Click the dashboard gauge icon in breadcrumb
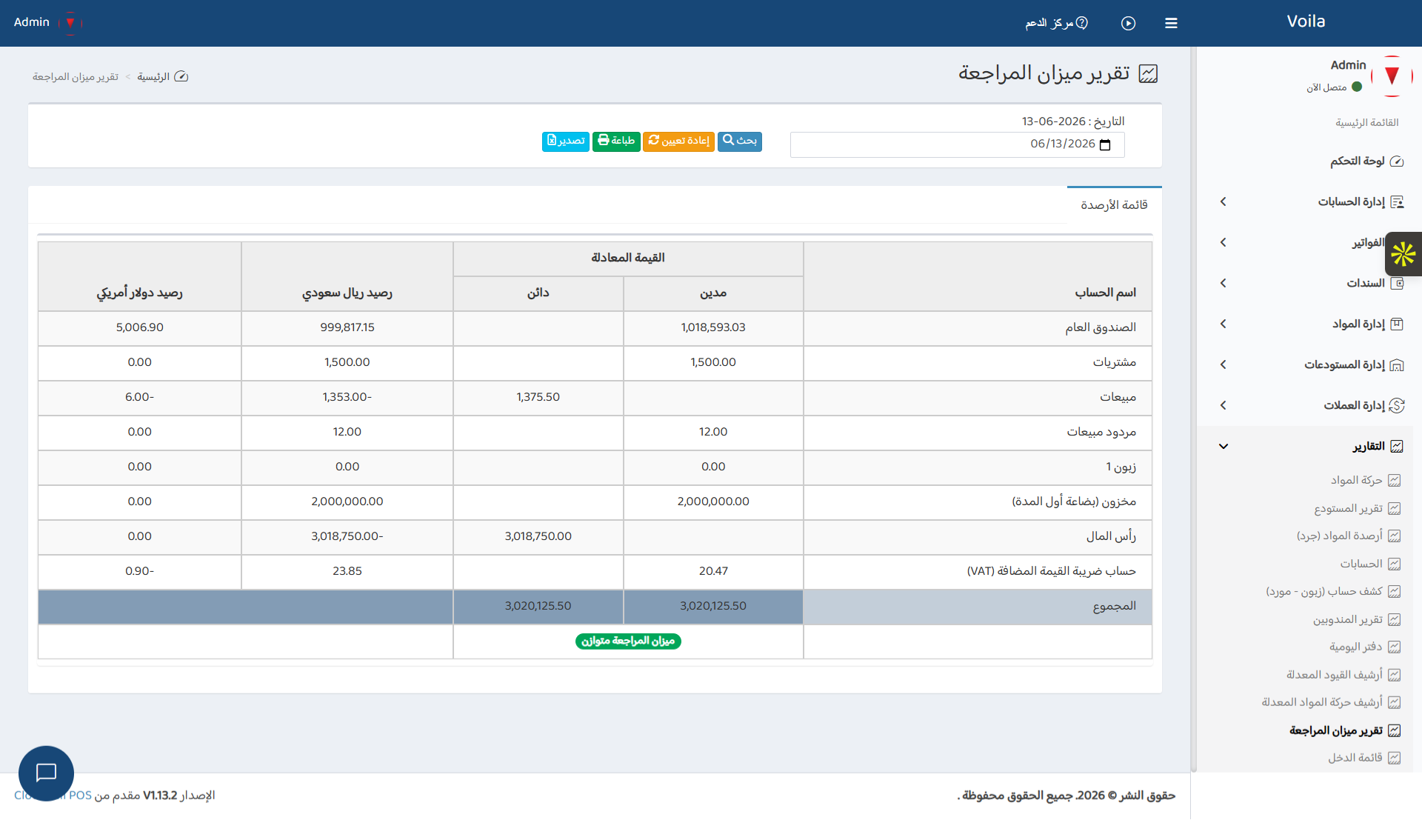 click(x=181, y=76)
